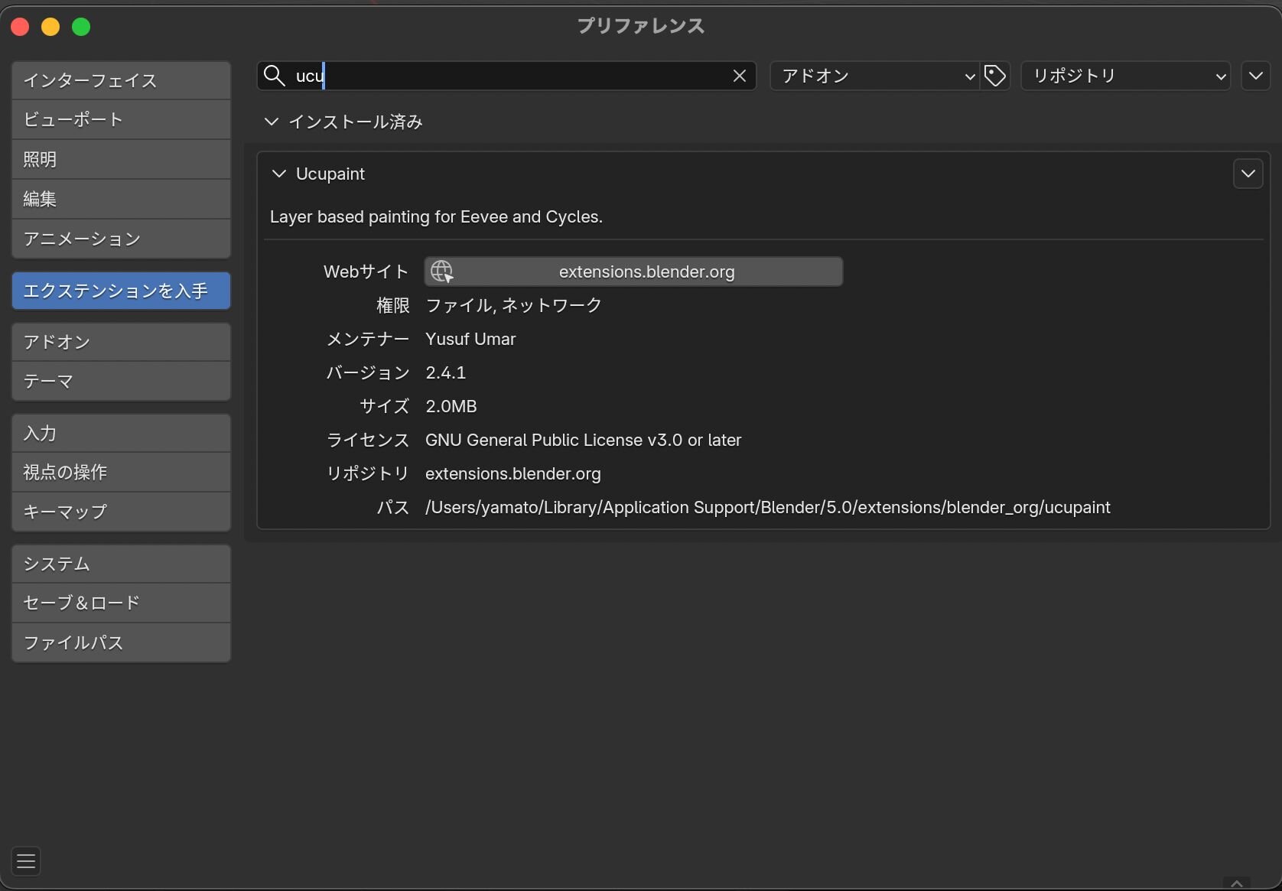Collapse the Ucupaint entry details

click(279, 174)
